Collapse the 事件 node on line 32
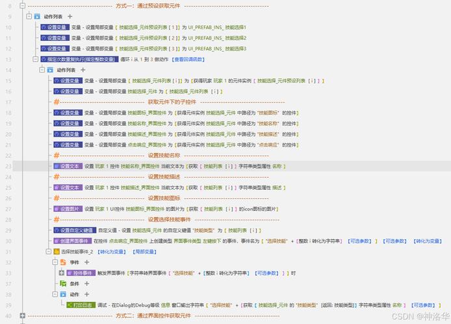This screenshot has height=324, width=451. 55,262
